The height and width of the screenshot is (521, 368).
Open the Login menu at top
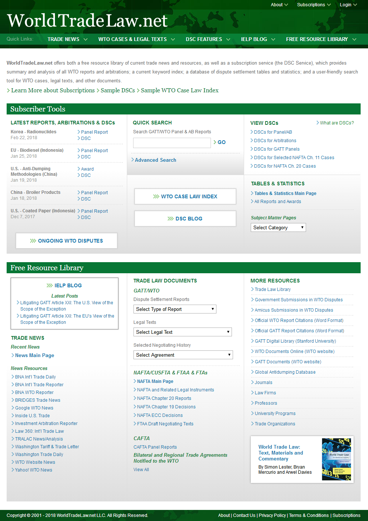pyautogui.click(x=348, y=5)
